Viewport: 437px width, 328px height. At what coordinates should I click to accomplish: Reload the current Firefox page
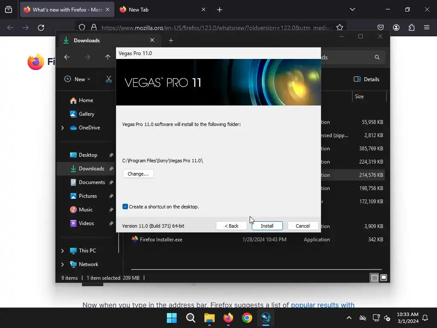tap(41, 28)
